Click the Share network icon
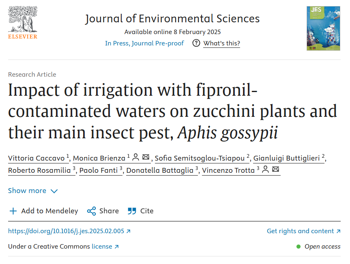The image size is (350, 264). point(91,211)
